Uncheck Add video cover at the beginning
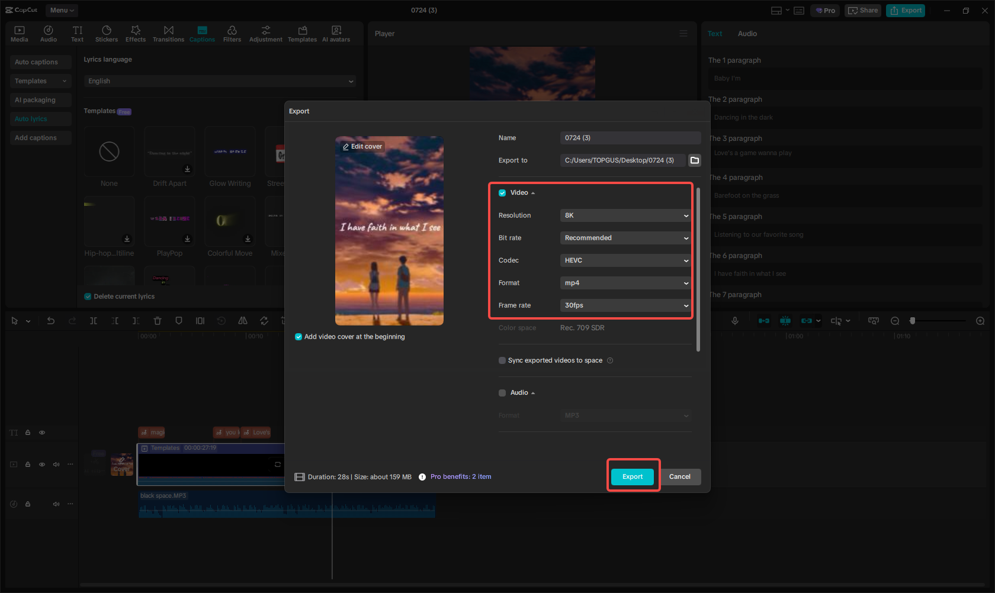The image size is (995, 593). pyautogui.click(x=298, y=336)
